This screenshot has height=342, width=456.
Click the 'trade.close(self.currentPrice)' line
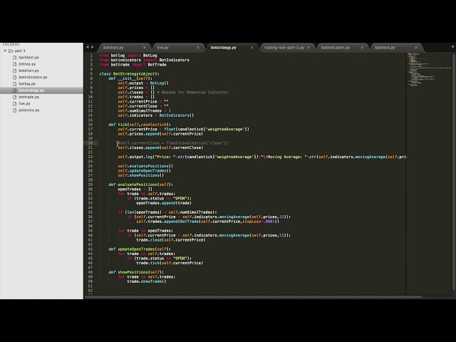(171, 240)
